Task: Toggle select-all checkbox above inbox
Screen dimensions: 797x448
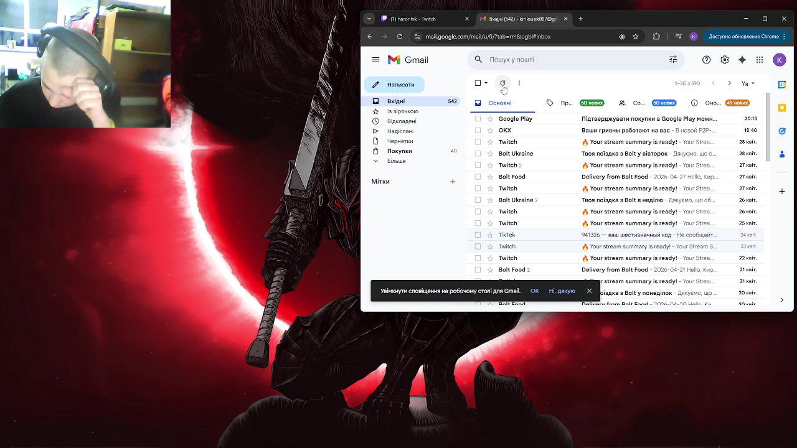Action: (x=478, y=83)
